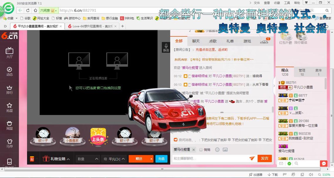
Task: Open the 谷歌 bookmark
Action: click(x=25, y=18)
